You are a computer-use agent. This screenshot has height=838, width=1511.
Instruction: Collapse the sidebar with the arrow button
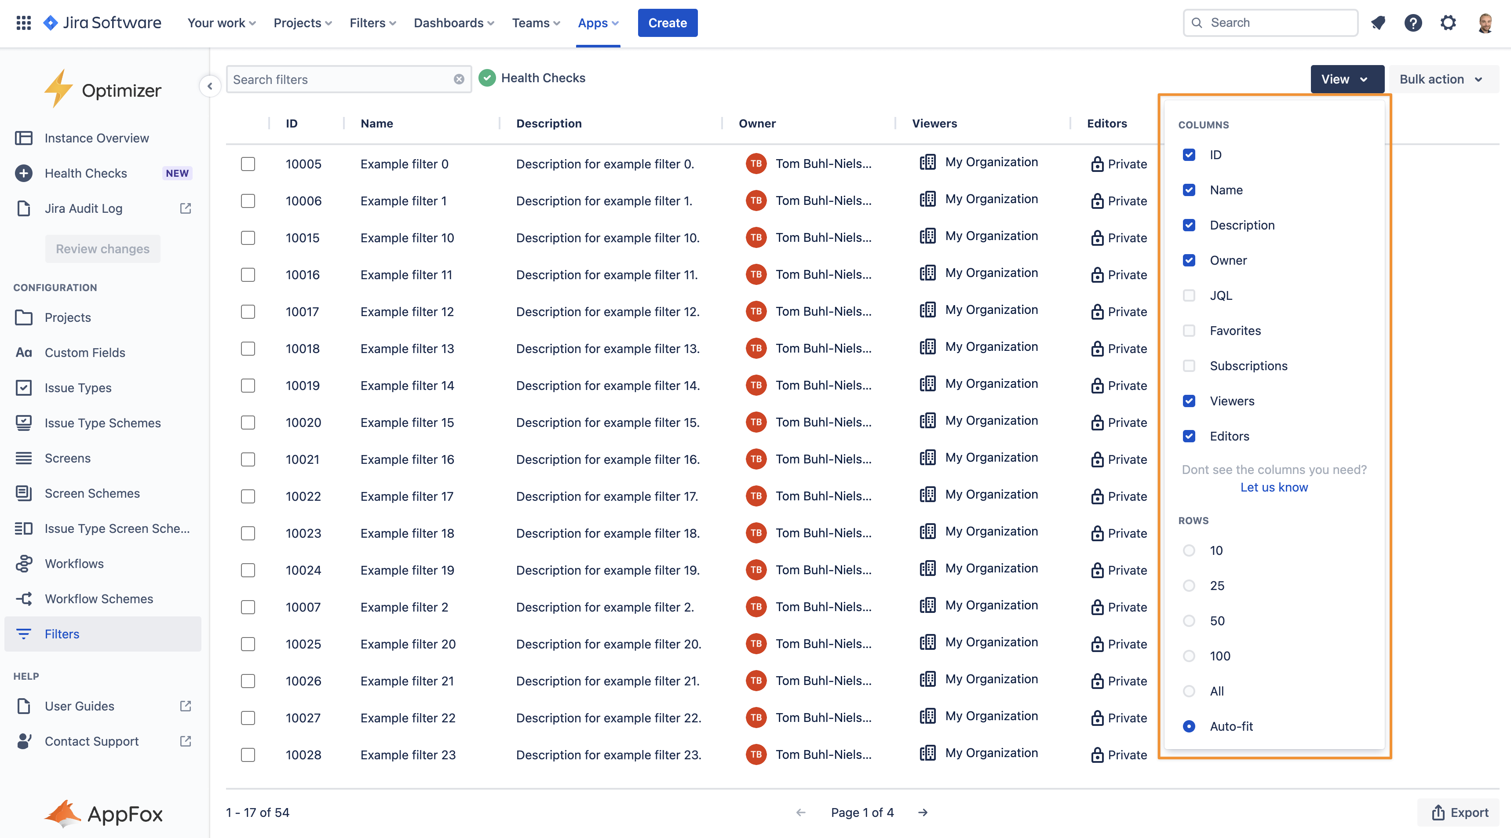209,86
